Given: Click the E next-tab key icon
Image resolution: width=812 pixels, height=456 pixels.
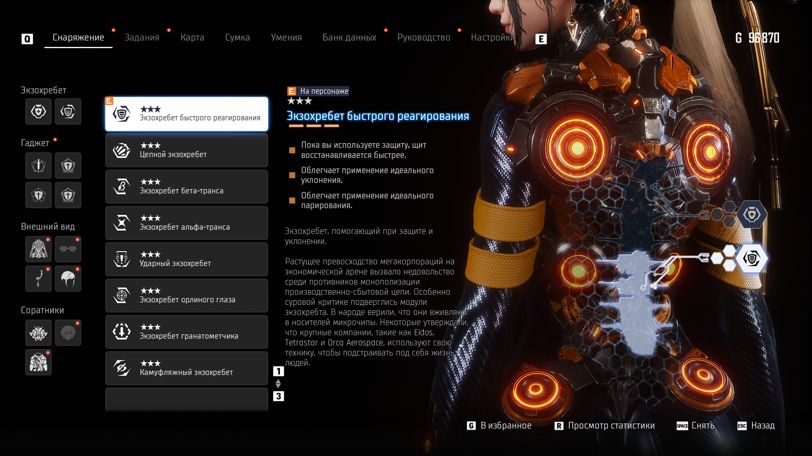Looking at the screenshot, I should pyautogui.click(x=541, y=39).
